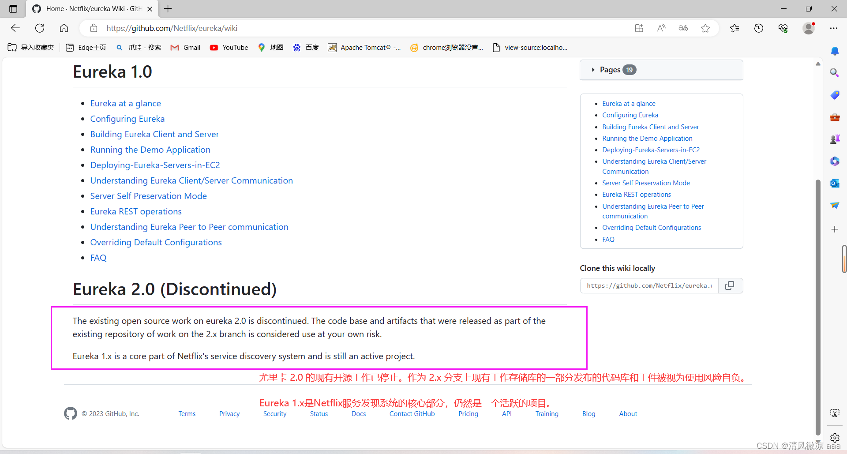
Task: Open the tab actions menu icon
Action: click(13, 9)
